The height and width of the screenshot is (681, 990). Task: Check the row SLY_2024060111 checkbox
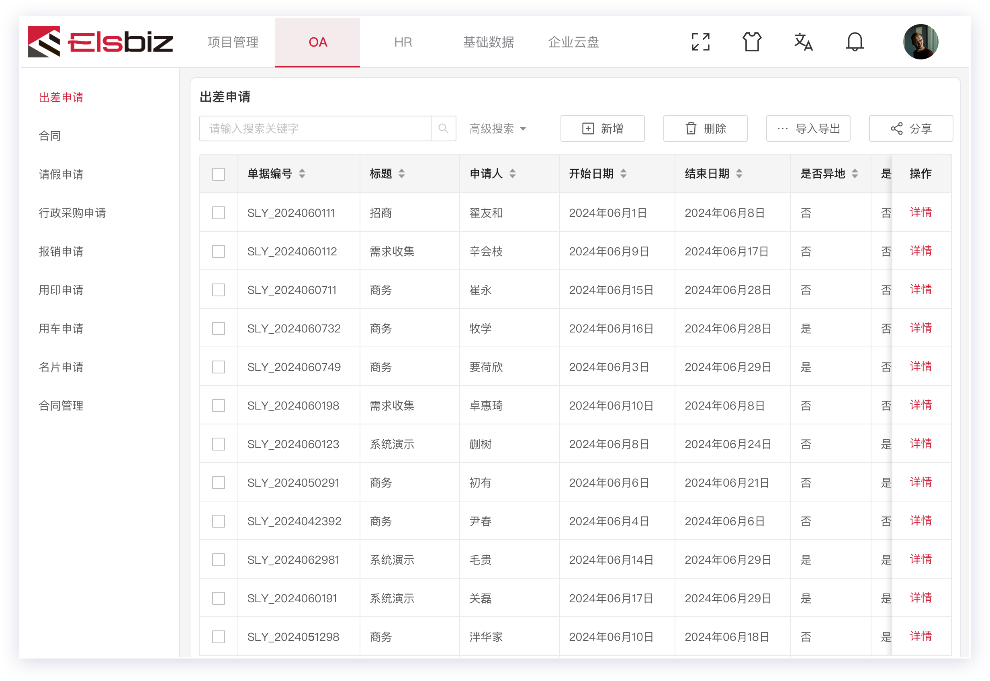click(x=219, y=213)
